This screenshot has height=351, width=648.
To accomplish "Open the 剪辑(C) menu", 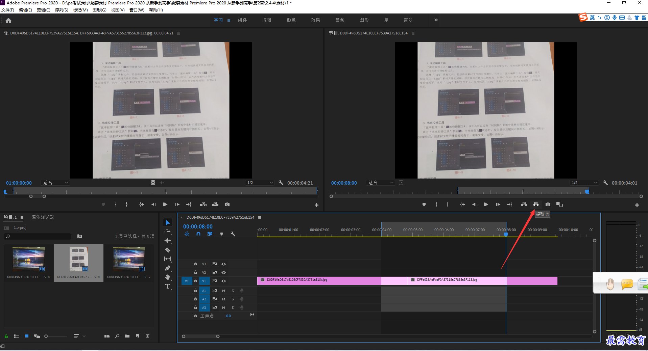I will (x=44, y=10).
